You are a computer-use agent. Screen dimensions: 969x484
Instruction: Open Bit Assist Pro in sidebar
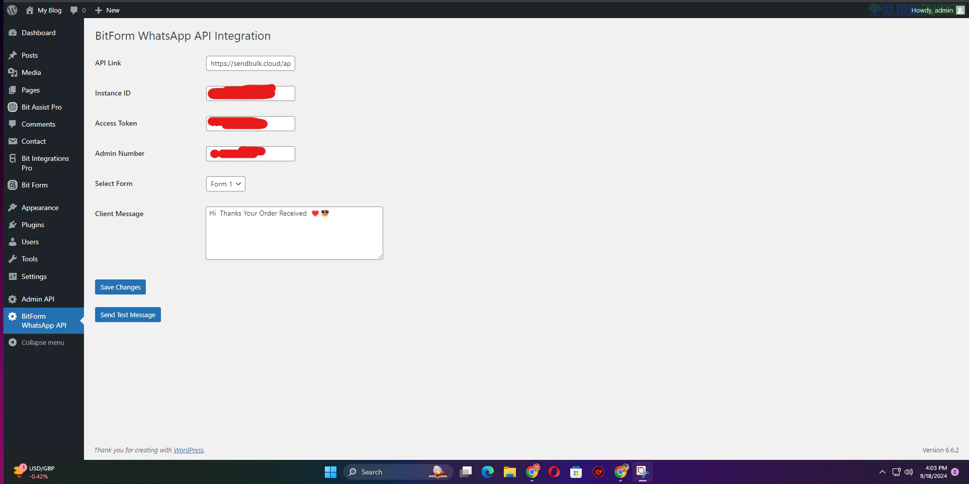[x=41, y=107]
